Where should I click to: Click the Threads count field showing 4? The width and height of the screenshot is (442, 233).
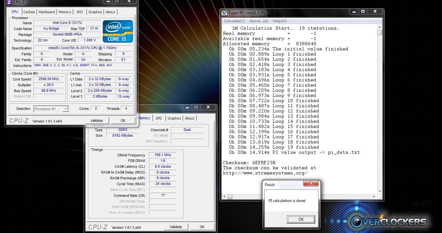[x=126, y=108]
